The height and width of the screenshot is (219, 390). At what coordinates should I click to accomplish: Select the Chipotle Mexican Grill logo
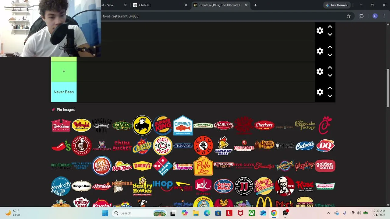(81, 146)
